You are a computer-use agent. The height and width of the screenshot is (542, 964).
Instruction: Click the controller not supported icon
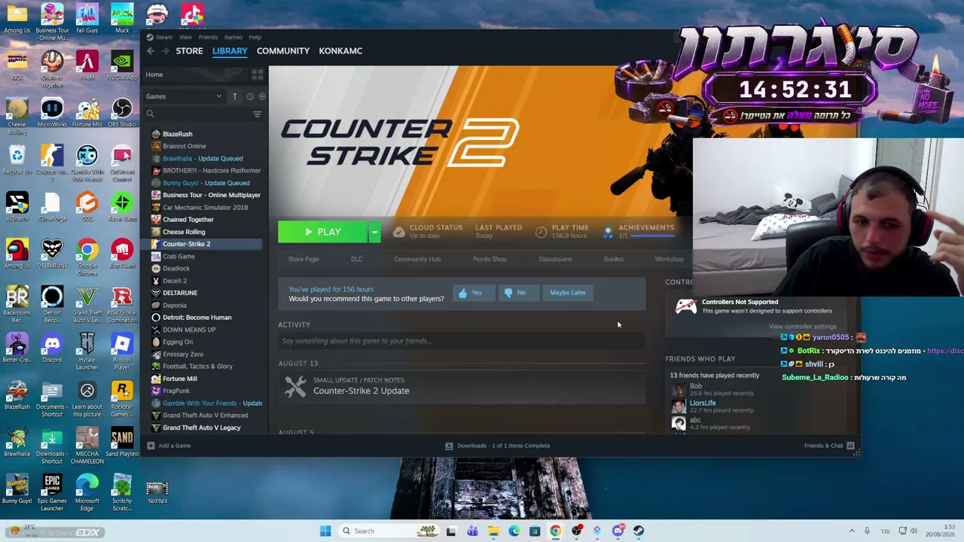click(x=686, y=306)
